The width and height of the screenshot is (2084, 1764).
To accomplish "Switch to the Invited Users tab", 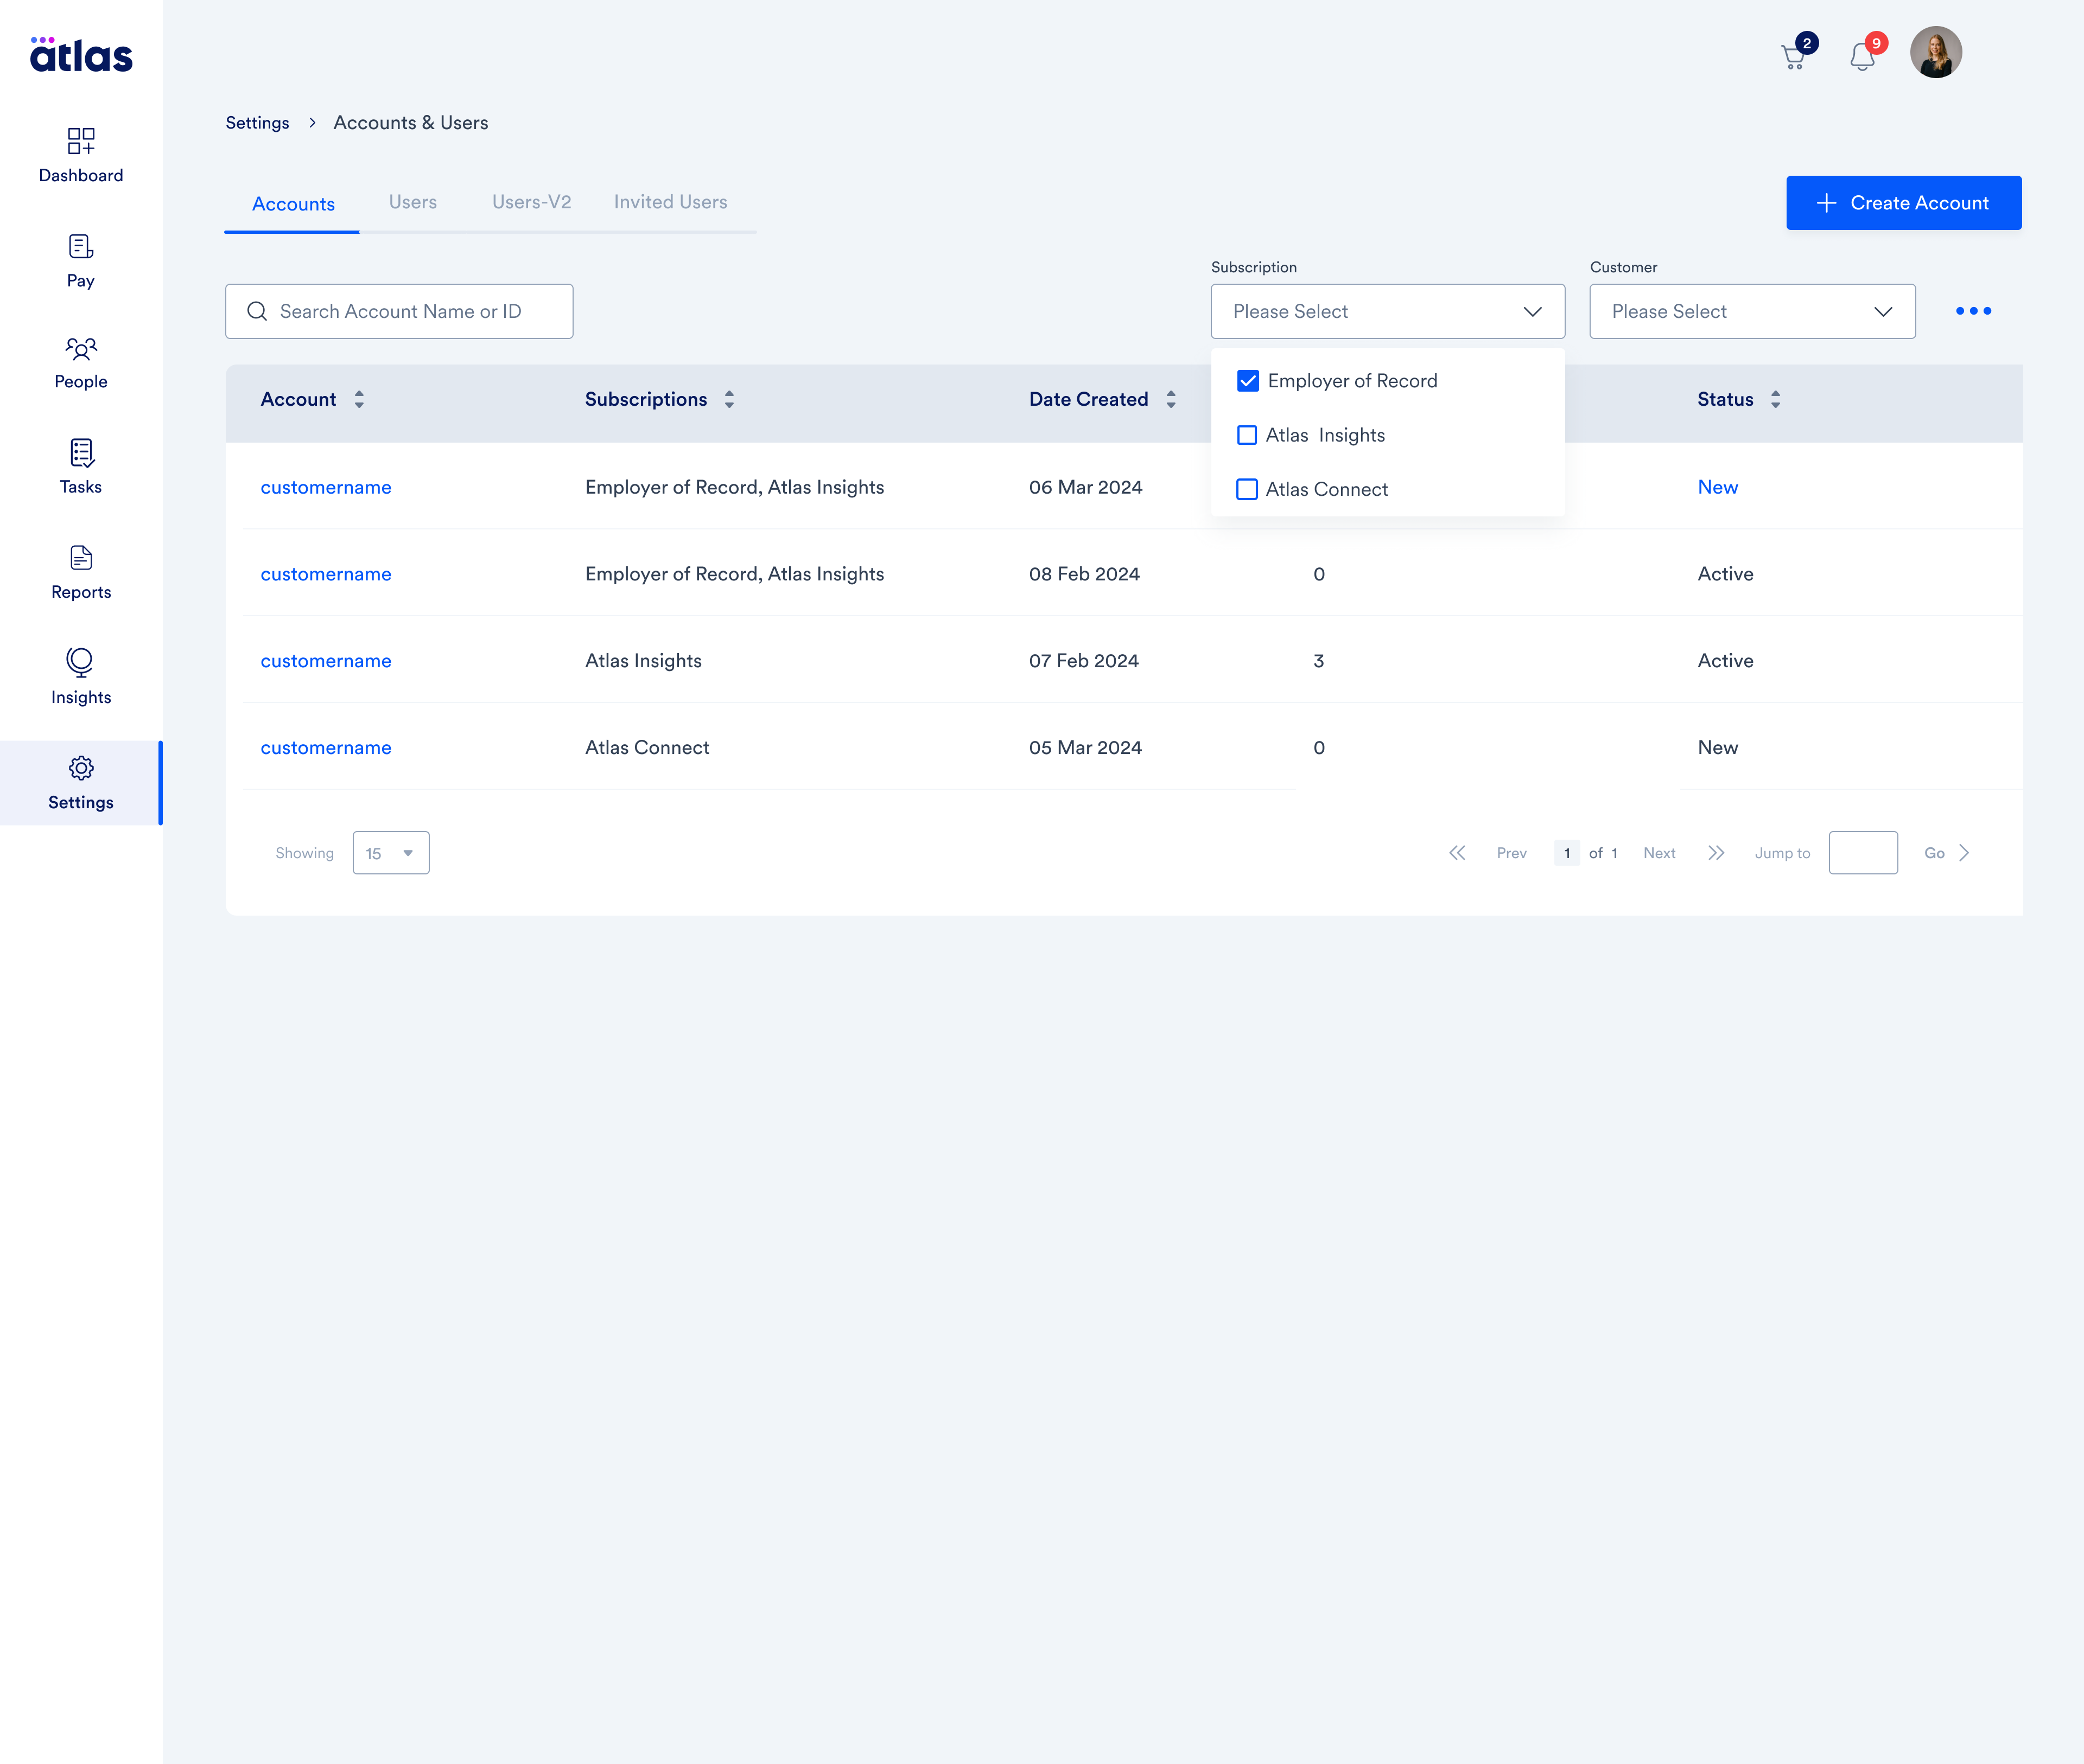I will 670,202.
